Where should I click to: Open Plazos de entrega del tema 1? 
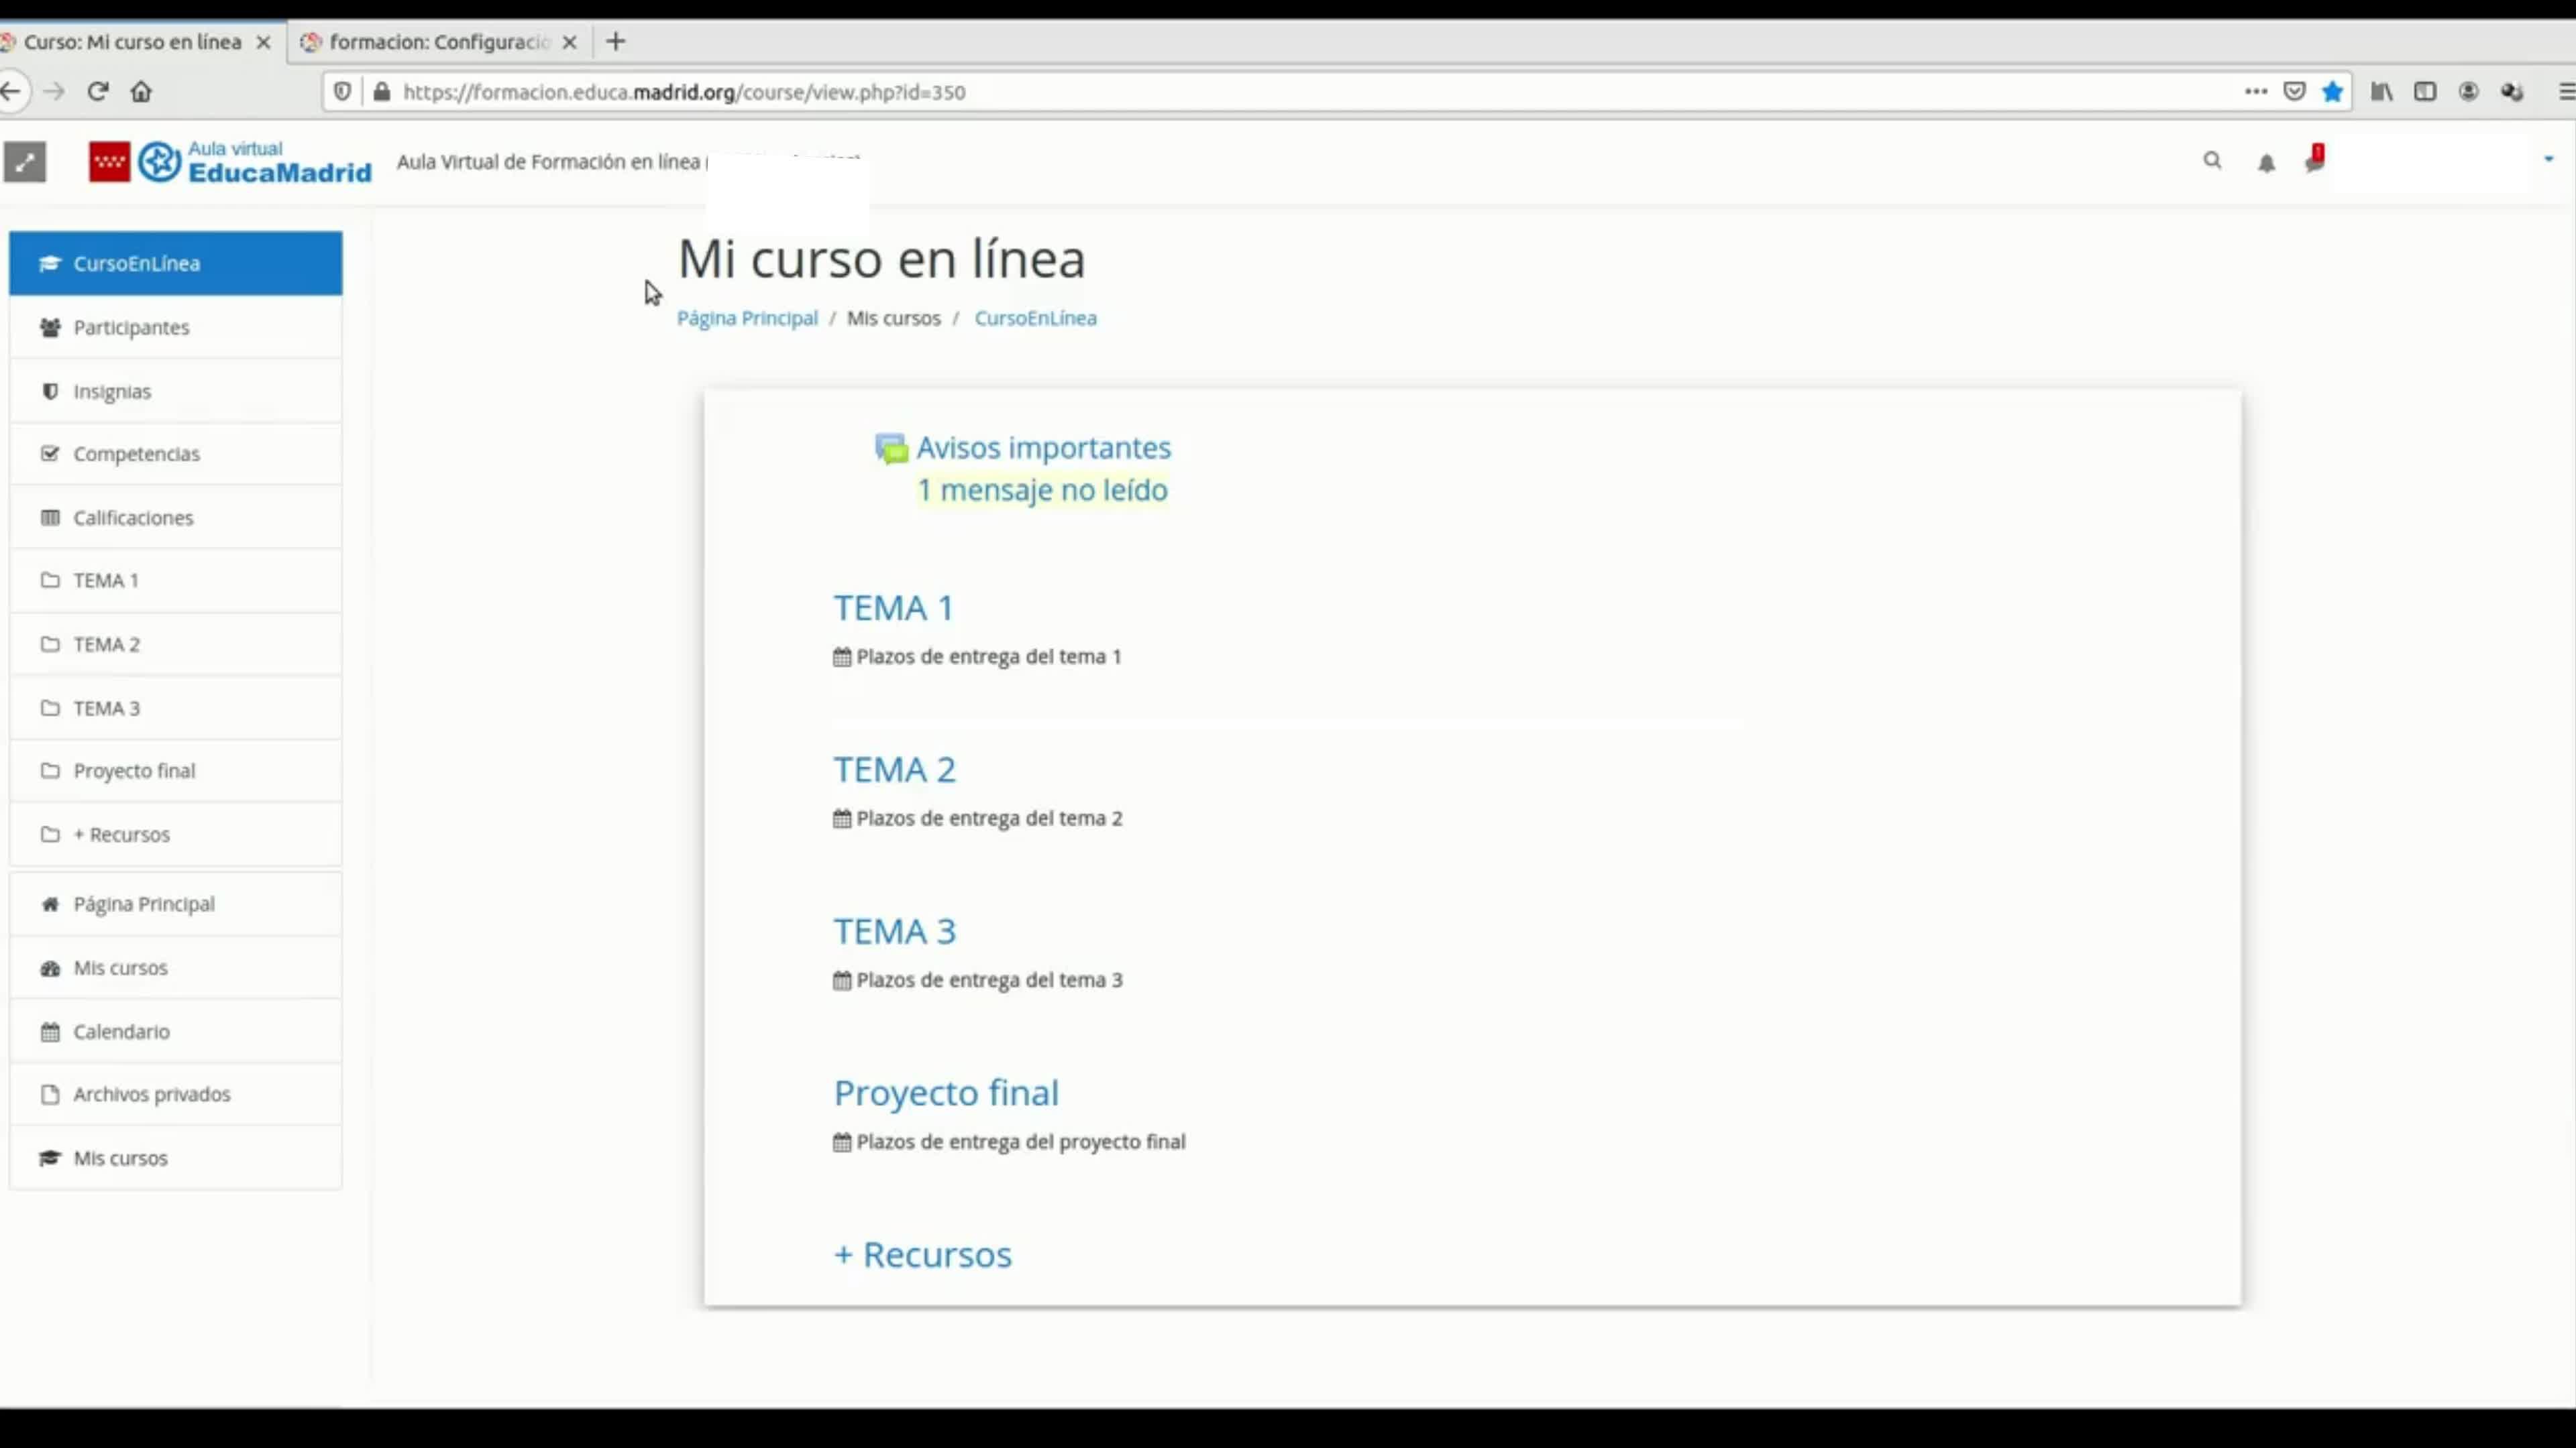988,656
